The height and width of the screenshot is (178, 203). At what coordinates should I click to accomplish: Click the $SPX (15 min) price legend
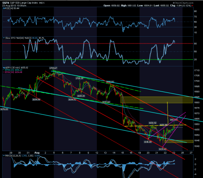click(16, 67)
